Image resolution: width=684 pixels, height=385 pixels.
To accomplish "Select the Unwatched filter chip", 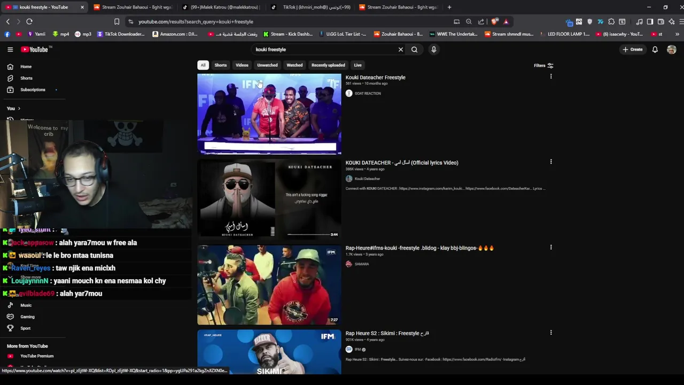I will pyautogui.click(x=267, y=65).
